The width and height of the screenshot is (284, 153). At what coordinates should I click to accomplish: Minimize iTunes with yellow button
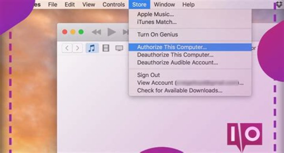point(73,32)
